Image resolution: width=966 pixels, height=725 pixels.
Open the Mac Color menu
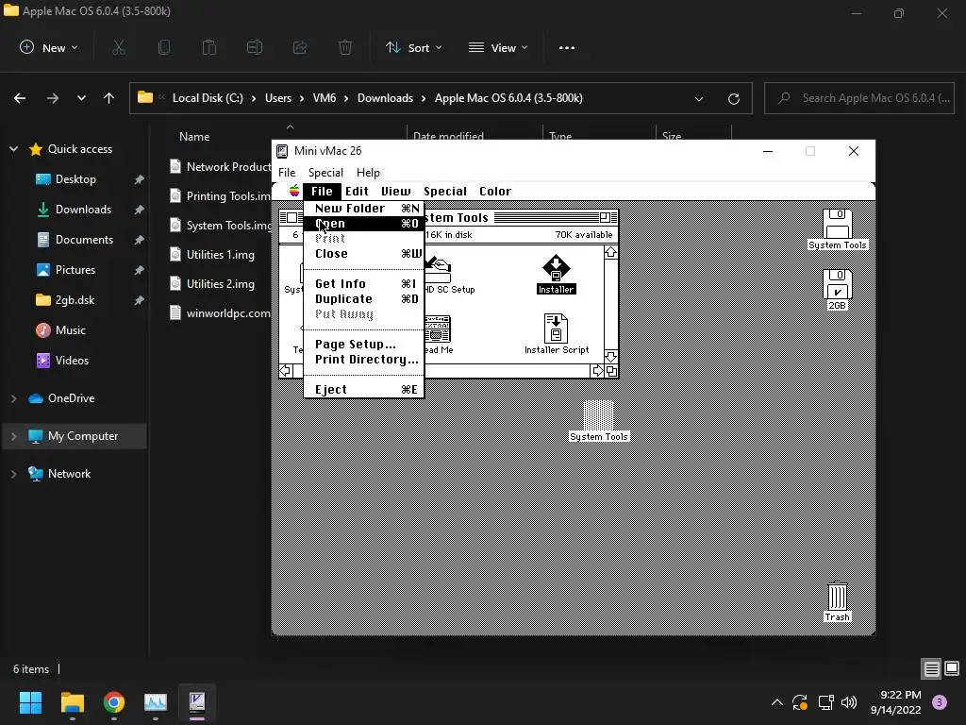coord(495,191)
